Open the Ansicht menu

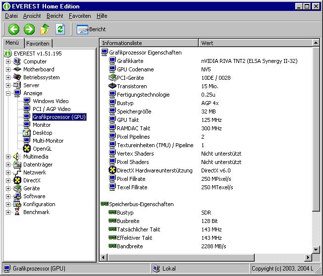tap(32, 16)
